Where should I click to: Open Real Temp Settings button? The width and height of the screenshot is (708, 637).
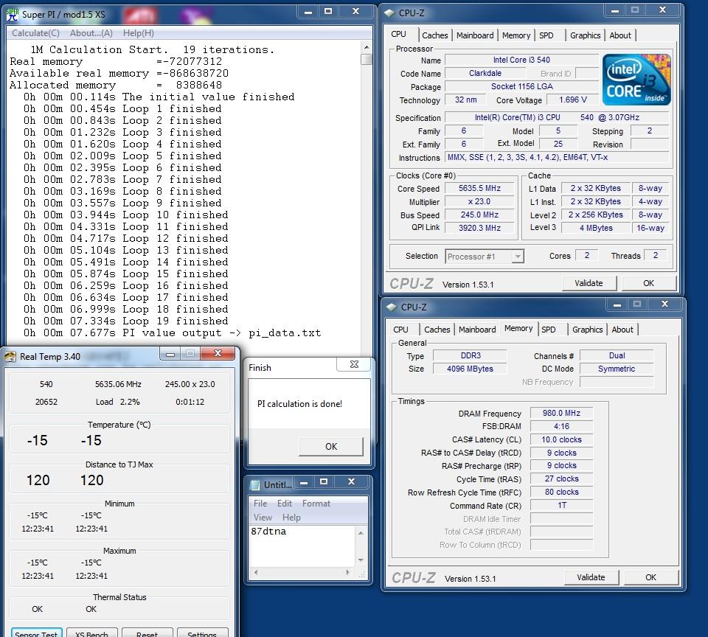[x=202, y=632]
